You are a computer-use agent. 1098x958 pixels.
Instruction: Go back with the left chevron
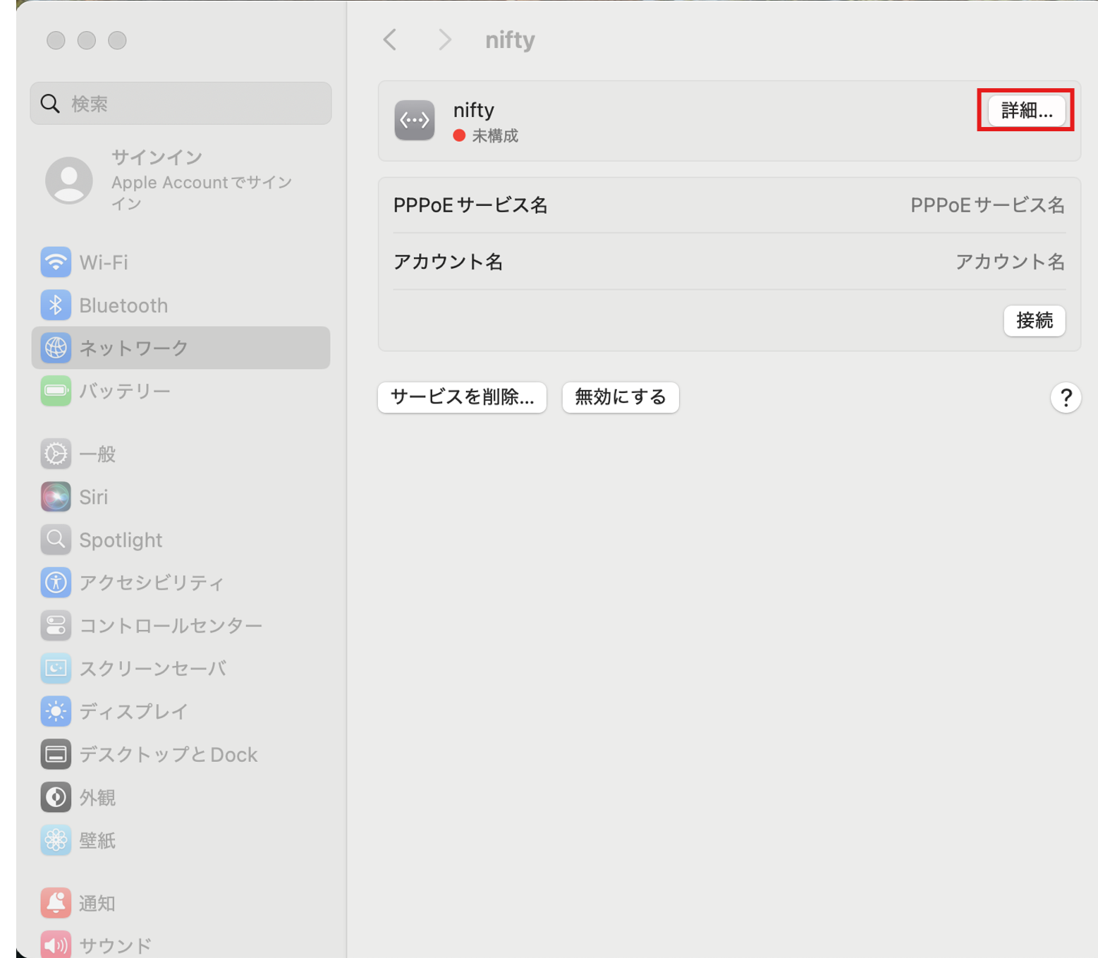[x=390, y=40]
